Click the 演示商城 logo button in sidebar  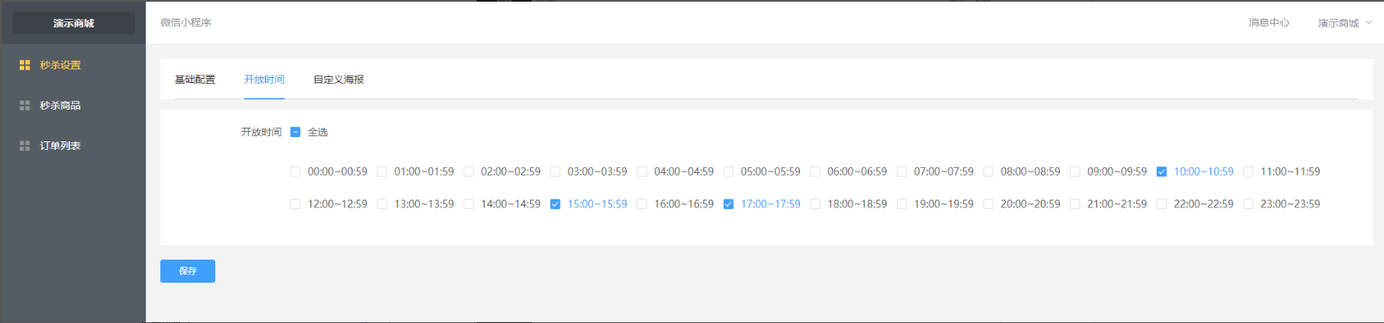tap(74, 23)
